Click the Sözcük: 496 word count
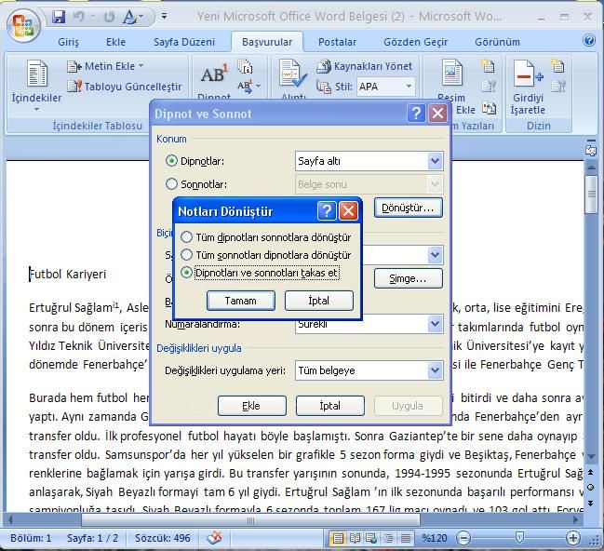The image size is (604, 551). pos(163,538)
